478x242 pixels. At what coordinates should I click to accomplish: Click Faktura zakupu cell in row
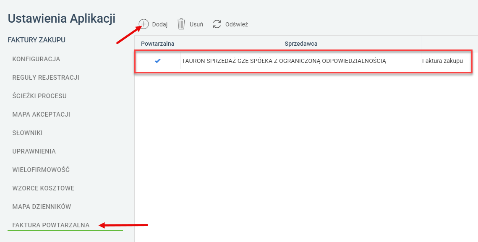point(442,61)
